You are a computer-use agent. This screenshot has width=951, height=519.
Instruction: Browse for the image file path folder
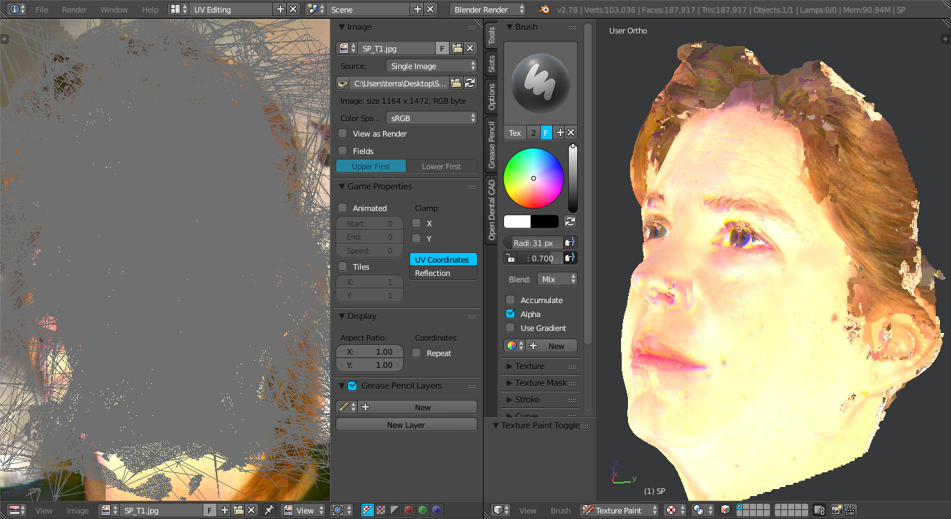(456, 84)
